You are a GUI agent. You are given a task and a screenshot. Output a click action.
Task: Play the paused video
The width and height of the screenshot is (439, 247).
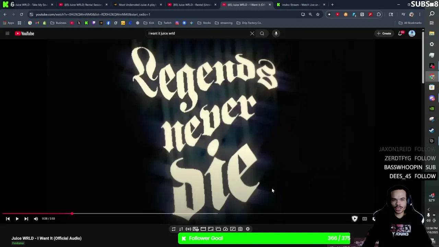[17, 219]
